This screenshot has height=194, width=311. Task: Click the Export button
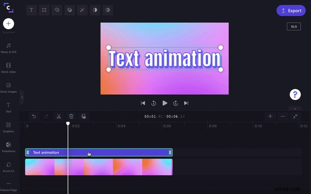tap(291, 11)
